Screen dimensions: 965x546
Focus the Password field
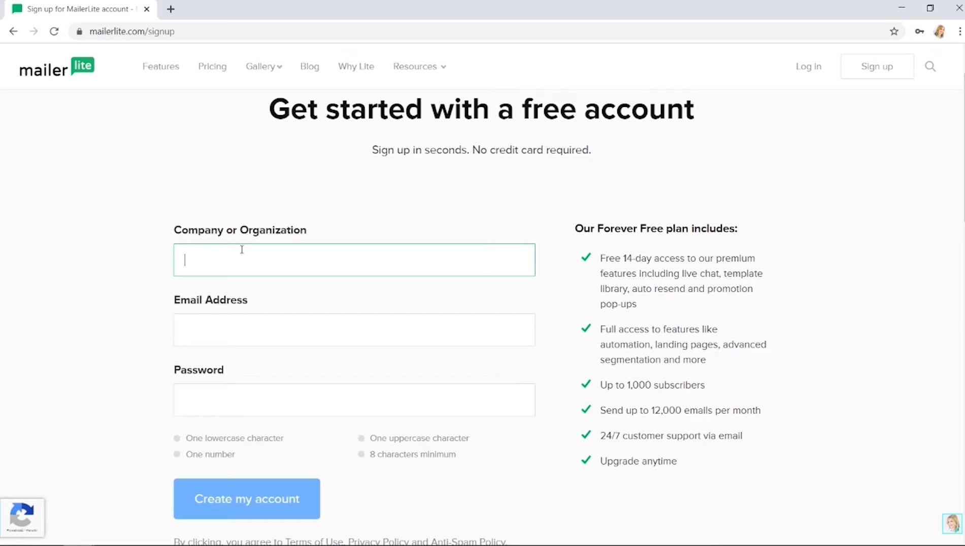point(354,400)
